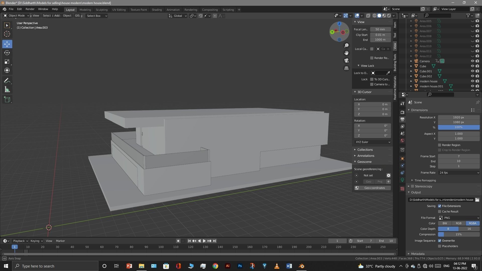Open the outliner filter funnel icon
This screenshot has width=482, height=271.
pos(468,16)
